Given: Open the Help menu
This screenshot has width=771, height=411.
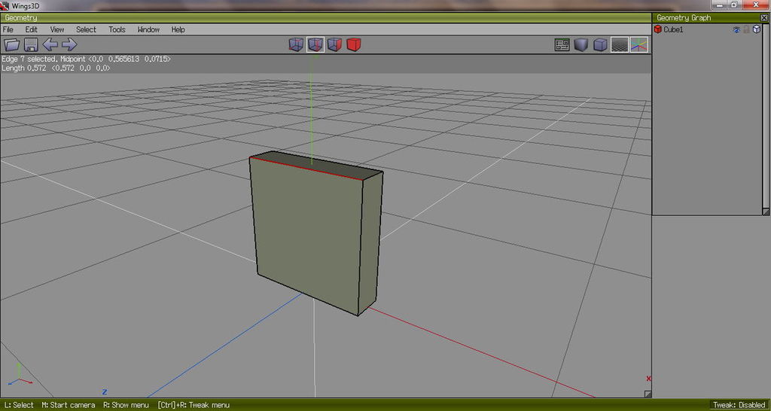Looking at the screenshot, I should (x=178, y=29).
